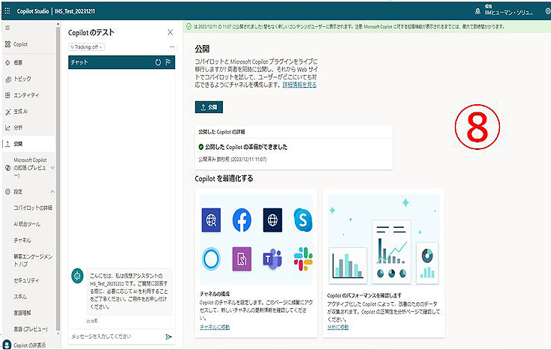Open the app launcher grid icon

(x=7, y=11)
